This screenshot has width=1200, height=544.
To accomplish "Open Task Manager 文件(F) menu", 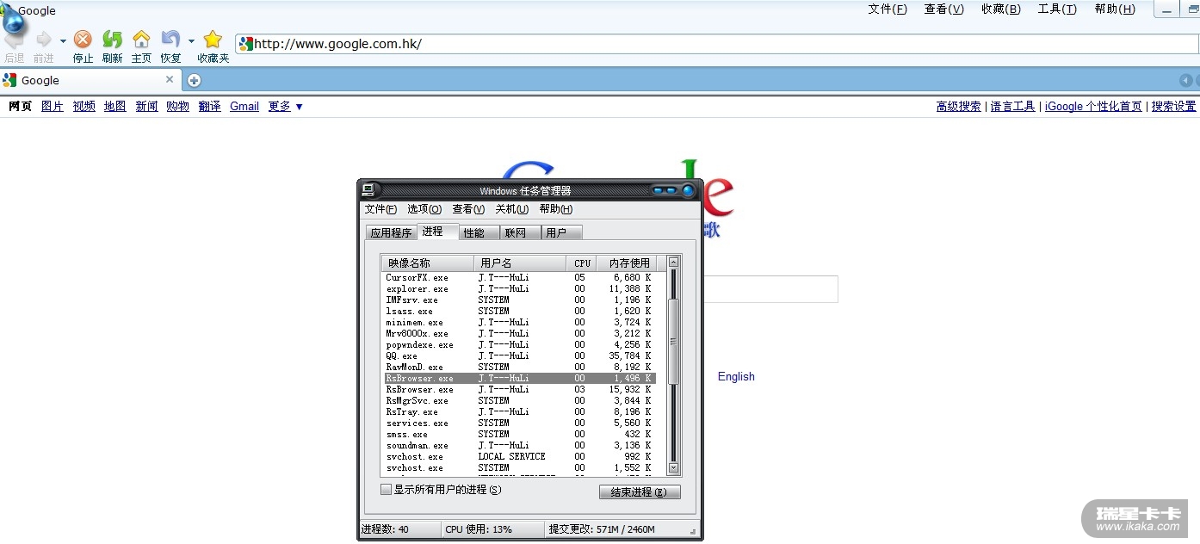I will (380, 209).
